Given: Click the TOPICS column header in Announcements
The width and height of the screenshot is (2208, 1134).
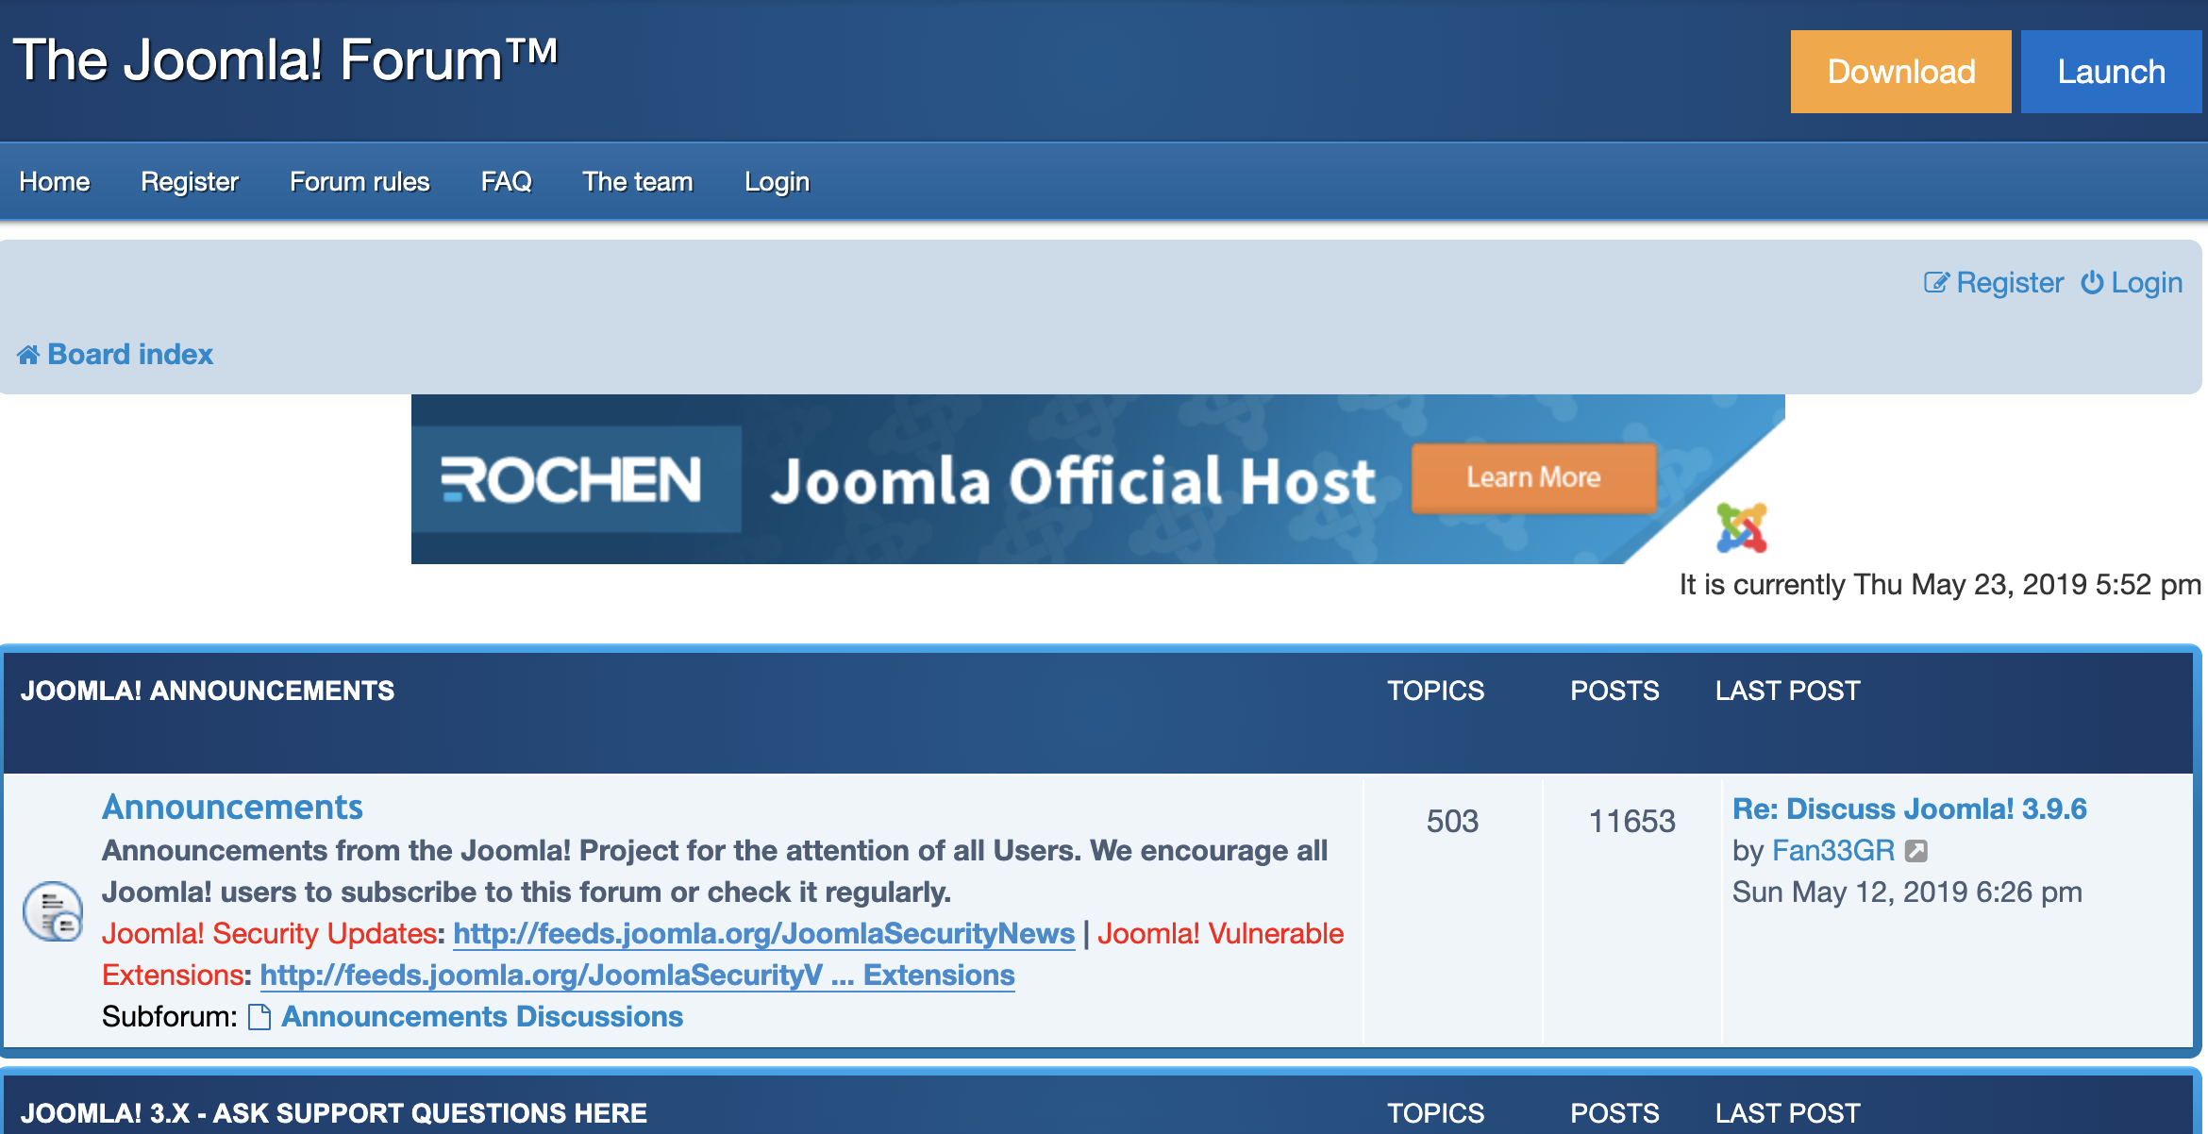Looking at the screenshot, I should coord(1435,691).
